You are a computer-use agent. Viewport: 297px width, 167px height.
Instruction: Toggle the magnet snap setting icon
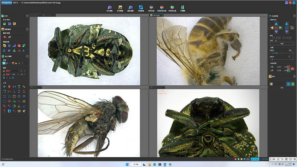coord(7,63)
